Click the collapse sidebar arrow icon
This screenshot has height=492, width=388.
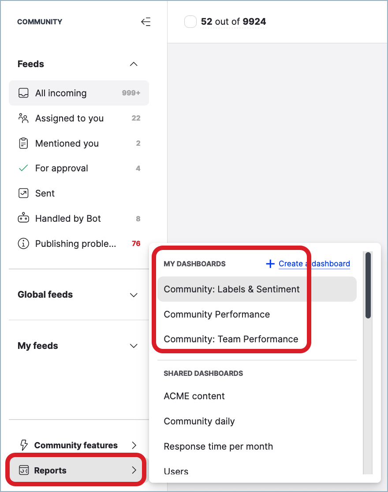(145, 22)
